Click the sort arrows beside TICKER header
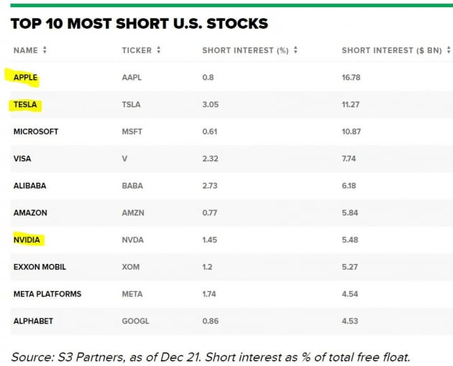Image resolution: width=453 pixels, height=366 pixels. click(x=158, y=50)
